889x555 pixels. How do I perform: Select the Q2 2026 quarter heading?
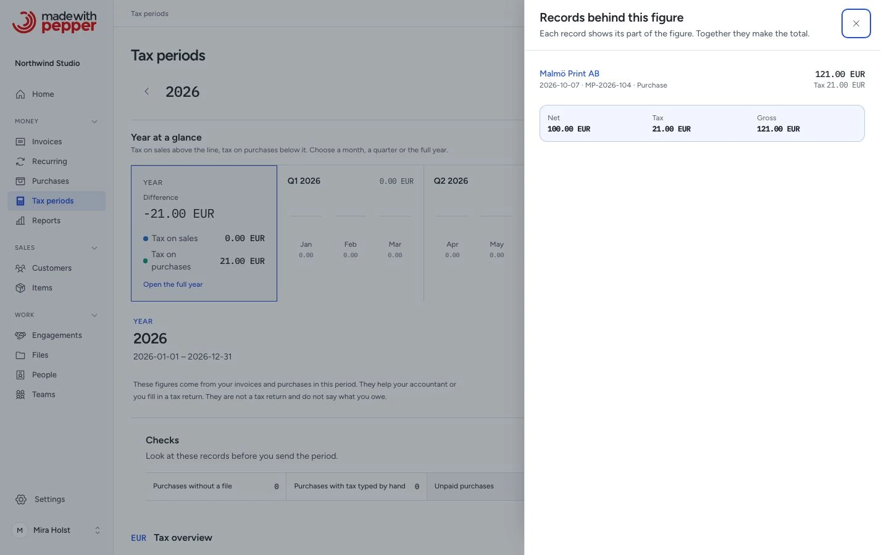click(451, 181)
